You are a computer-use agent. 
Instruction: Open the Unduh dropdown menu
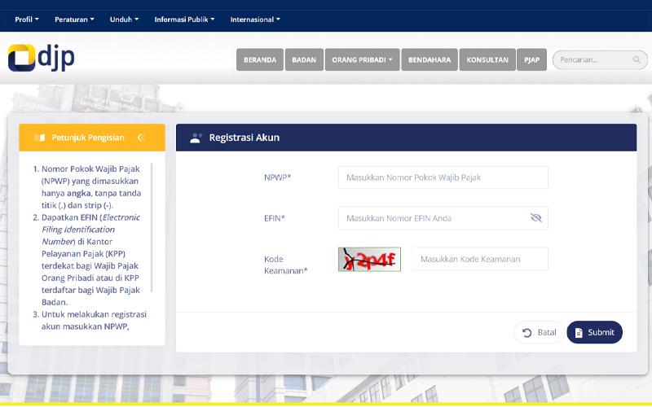pos(124,19)
